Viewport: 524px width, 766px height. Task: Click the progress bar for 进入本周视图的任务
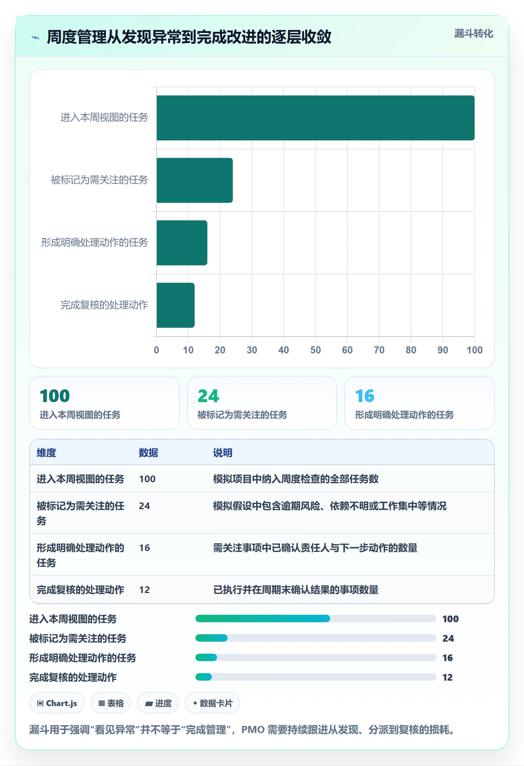click(316, 618)
